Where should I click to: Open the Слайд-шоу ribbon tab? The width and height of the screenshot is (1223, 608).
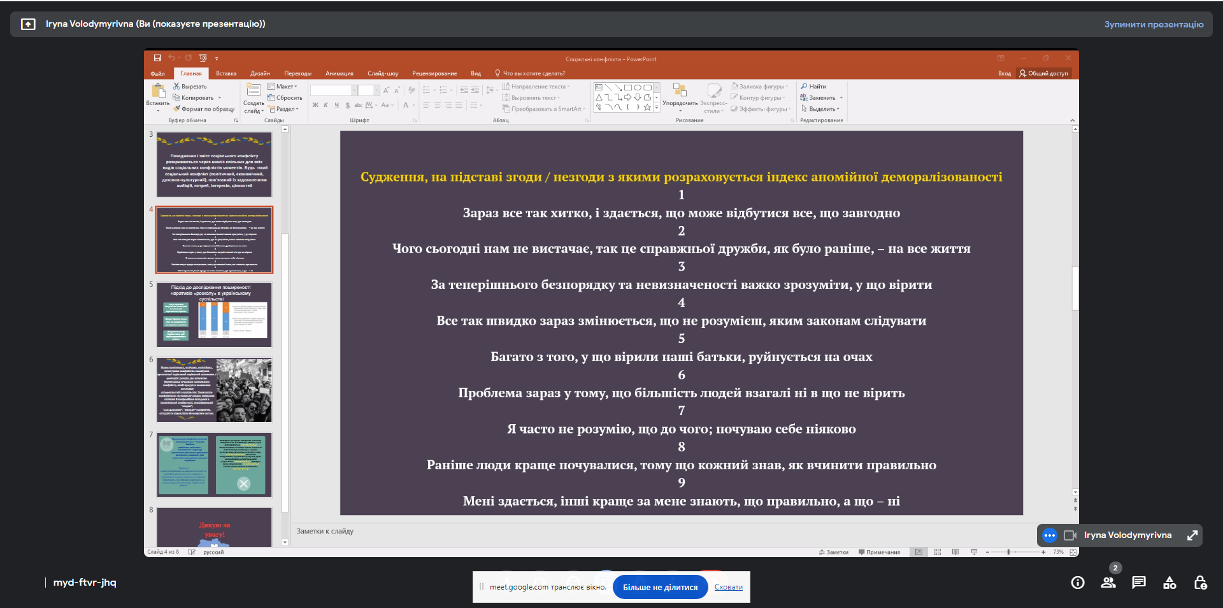[x=383, y=74]
